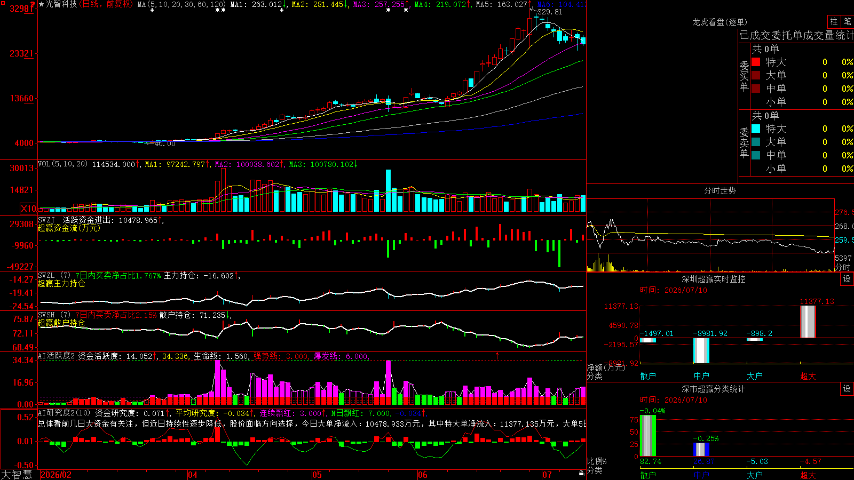Click the 深市超赢分类统计 panel title
The image size is (854, 480).
714,389
